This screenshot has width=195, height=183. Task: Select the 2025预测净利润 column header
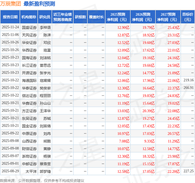(118, 17)
